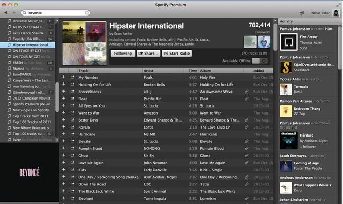Click in the beyonce search field

56,13
